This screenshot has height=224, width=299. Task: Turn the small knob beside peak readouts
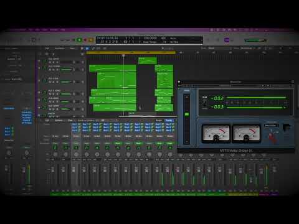204,102
